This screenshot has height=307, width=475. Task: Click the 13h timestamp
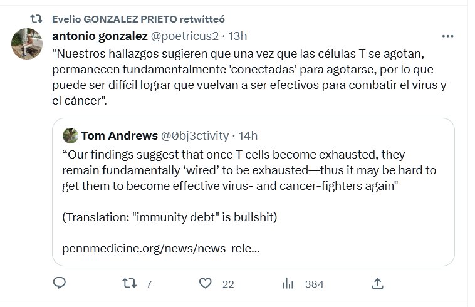[x=238, y=36]
